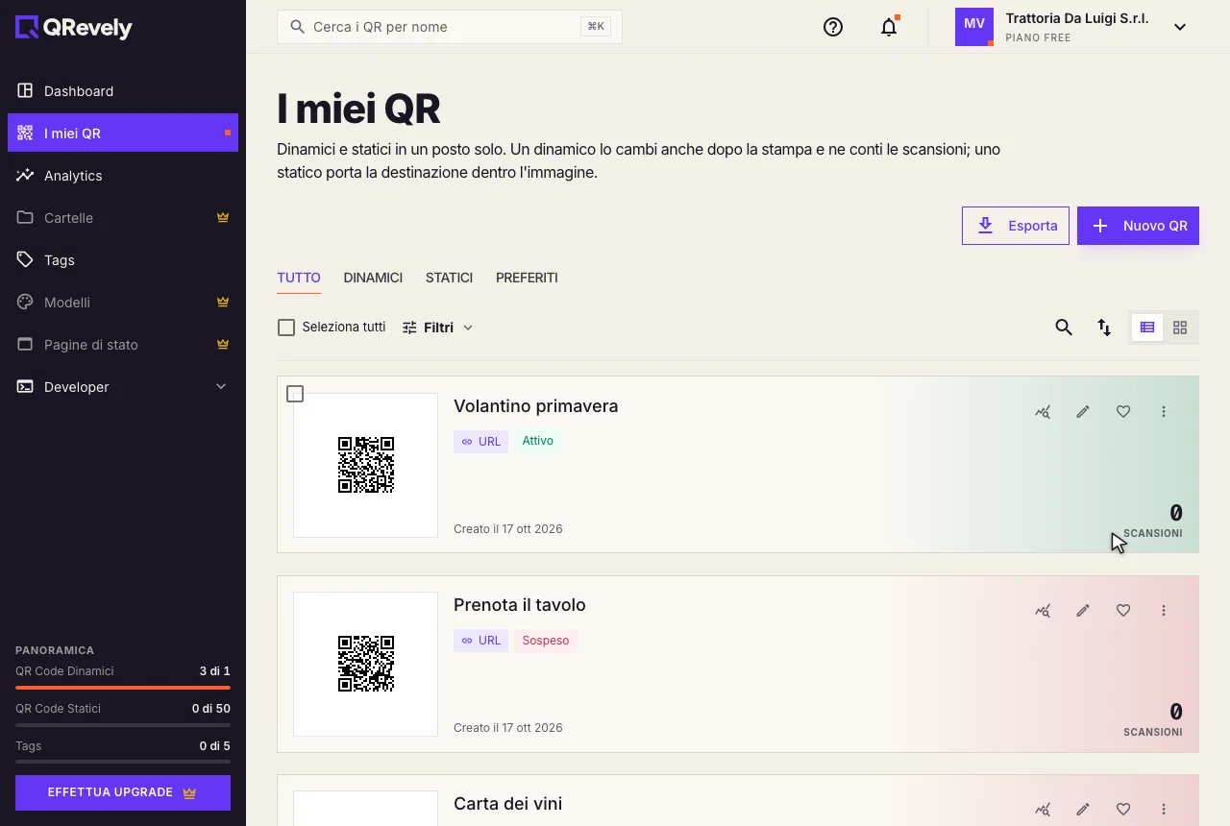Open the Volantino primavera QR thumbnail
The height and width of the screenshot is (826, 1230).
coord(366,465)
